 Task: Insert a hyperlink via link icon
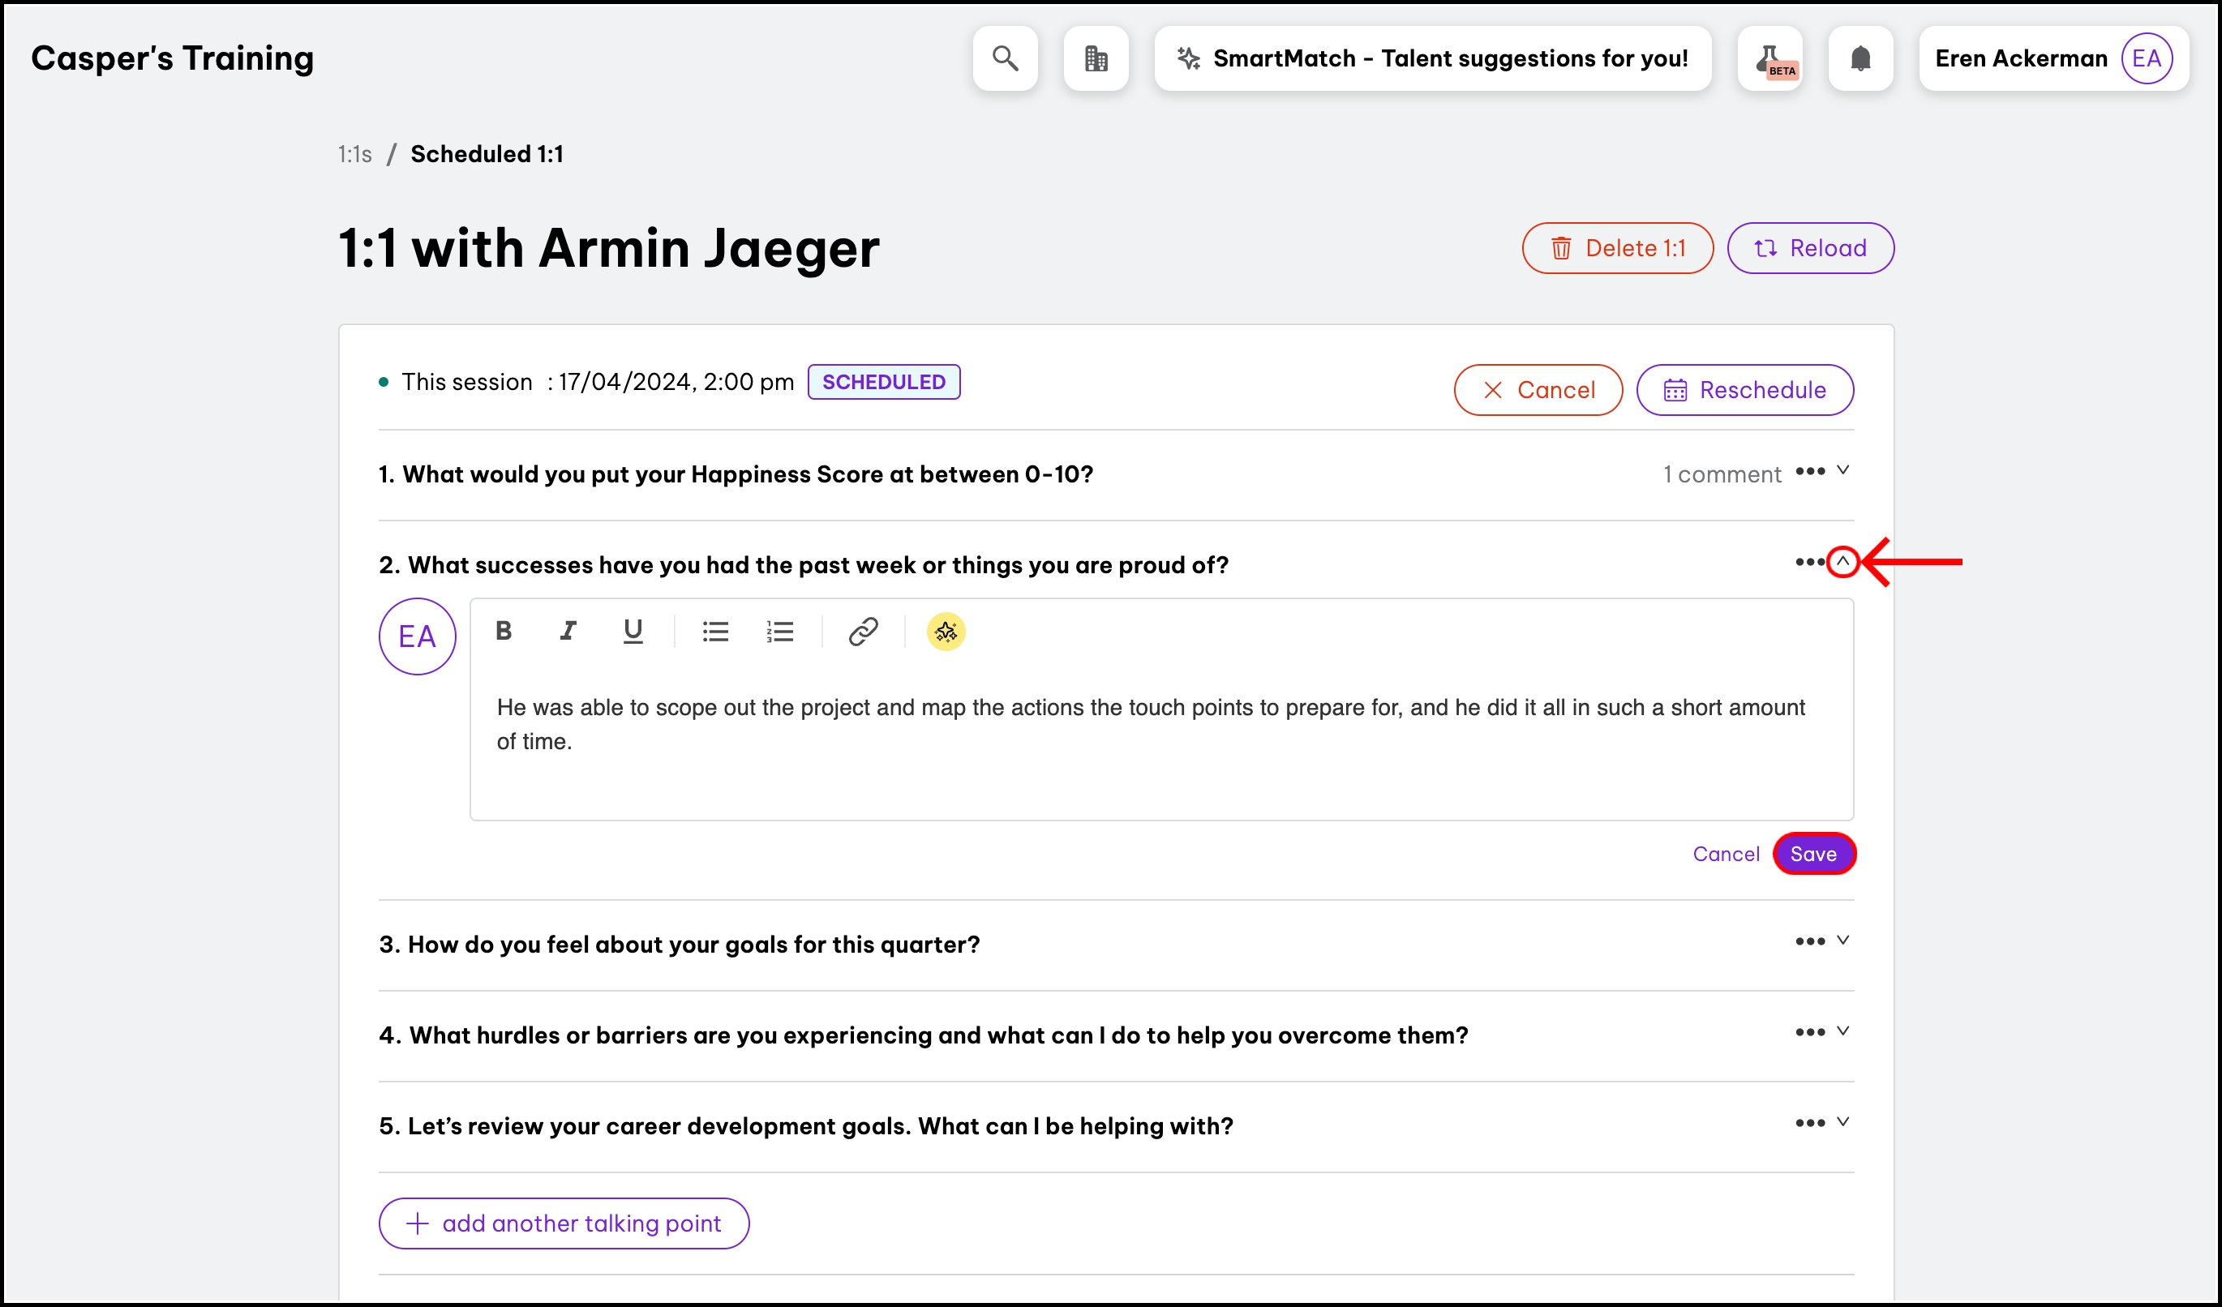(x=862, y=631)
